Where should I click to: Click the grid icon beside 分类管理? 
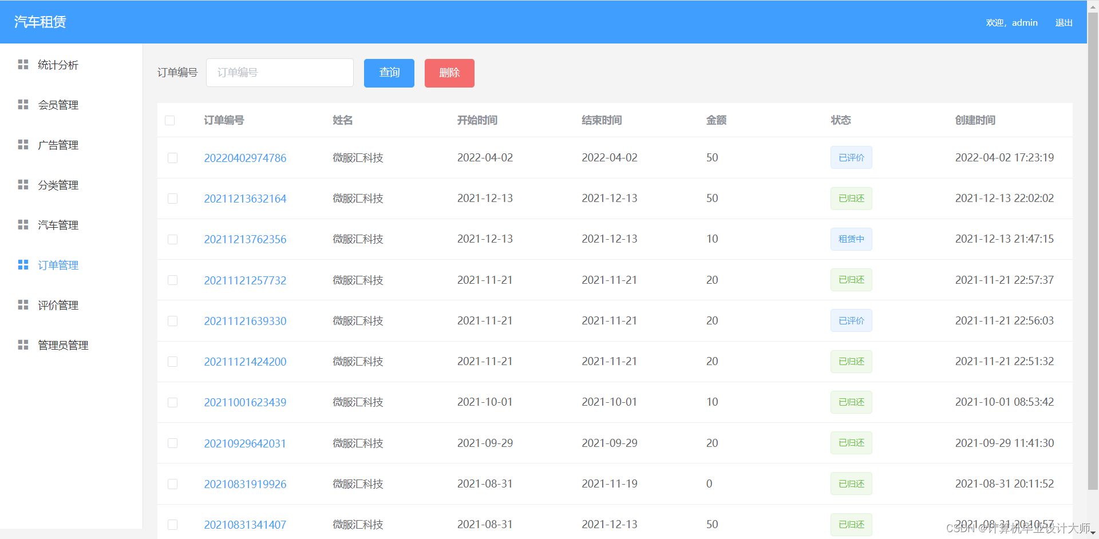click(23, 185)
